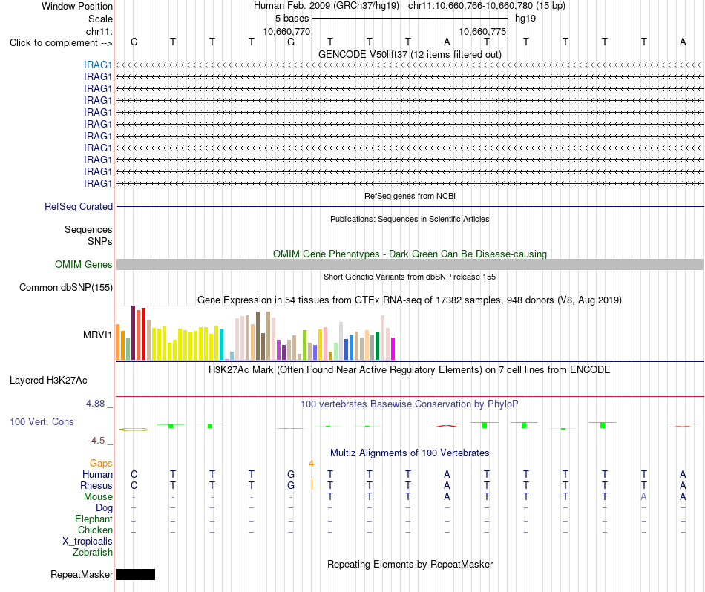The height and width of the screenshot is (592, 705).
Task: Click the RefSeq Curated blue line track
Action: click(410, 207)
